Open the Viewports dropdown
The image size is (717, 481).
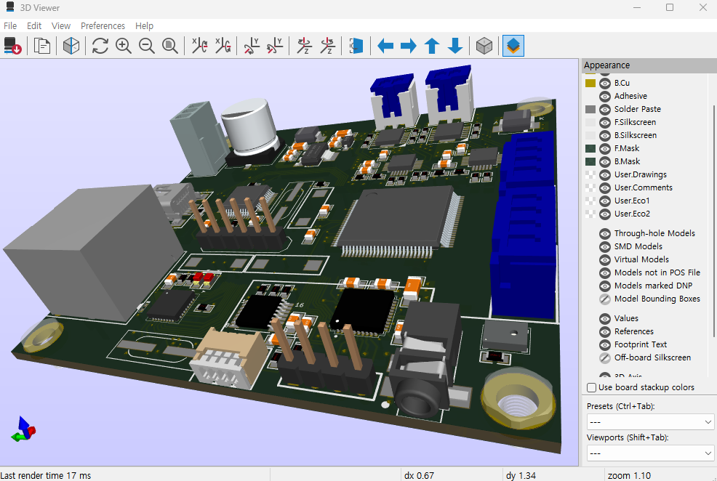click(x=650, y=453)
